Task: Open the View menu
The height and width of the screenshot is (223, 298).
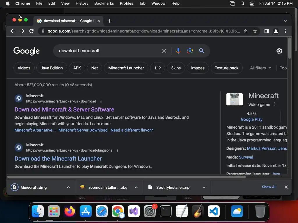Action: [65, 3]
